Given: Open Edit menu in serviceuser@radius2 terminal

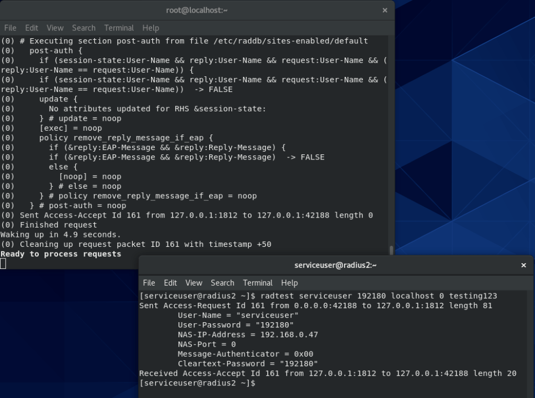Looking at the screenshot, I should pos(170,283).
